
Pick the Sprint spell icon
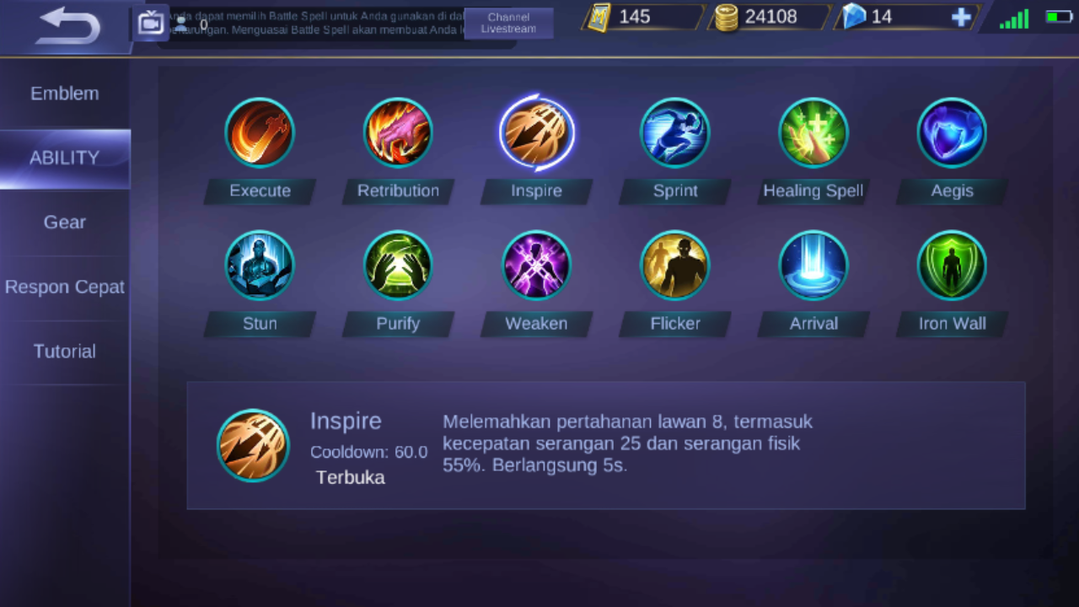point(675,133)
